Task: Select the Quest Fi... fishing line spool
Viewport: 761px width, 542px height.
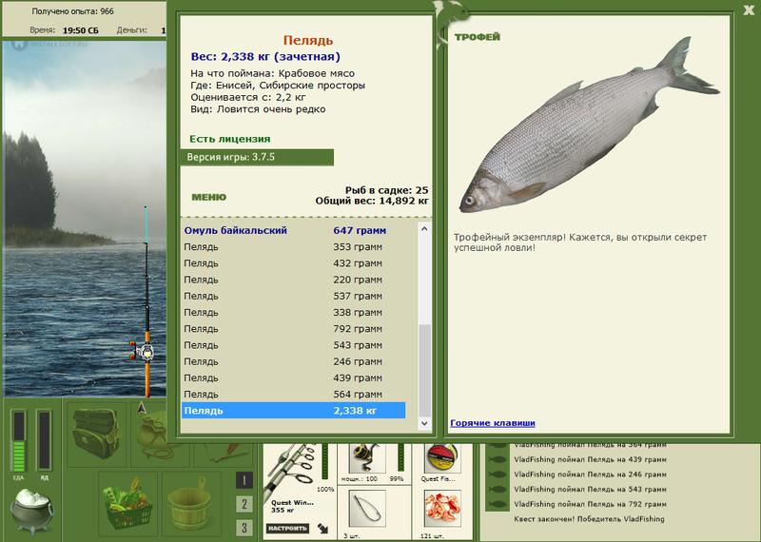Action: tap(441, 458)
